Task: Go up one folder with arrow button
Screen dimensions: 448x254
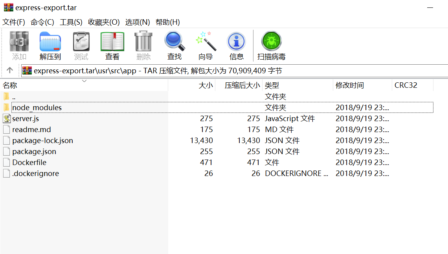Action: (x=10, y=71)
